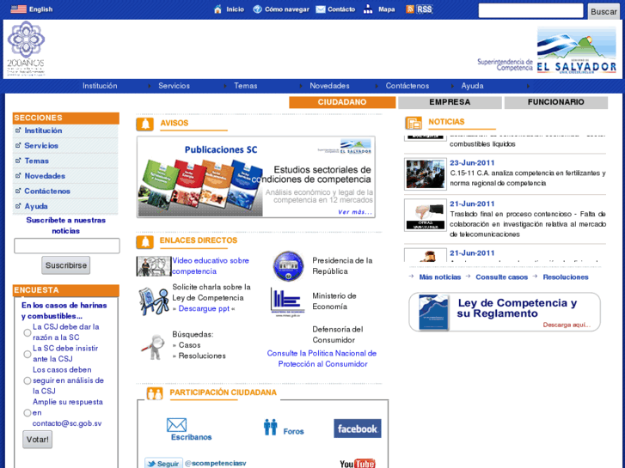Click the 200 Años bicentennial logo

tap(26, 49)
